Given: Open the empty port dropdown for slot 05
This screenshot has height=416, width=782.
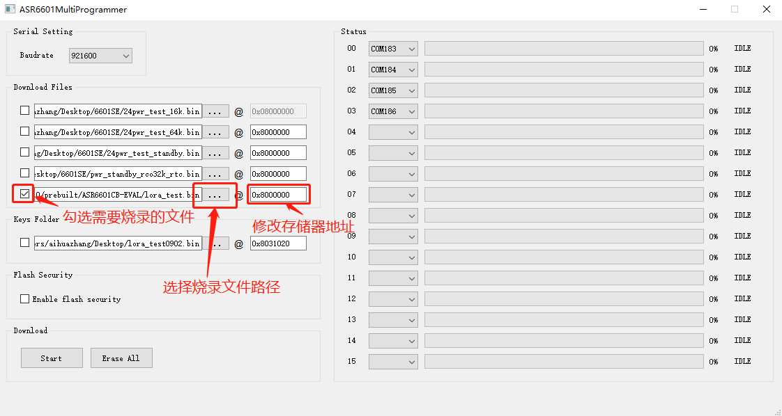Looking at the screenshot, I should (x=393, y=153).
